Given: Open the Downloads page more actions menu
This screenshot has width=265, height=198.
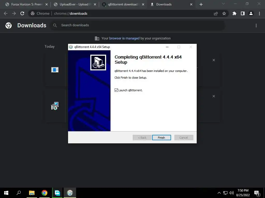Looking at the screenshot, I should pyautogui.click(x=256, y=26).
